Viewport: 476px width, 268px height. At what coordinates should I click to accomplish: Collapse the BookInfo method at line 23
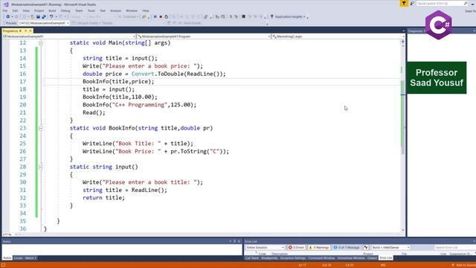(41, 128)
